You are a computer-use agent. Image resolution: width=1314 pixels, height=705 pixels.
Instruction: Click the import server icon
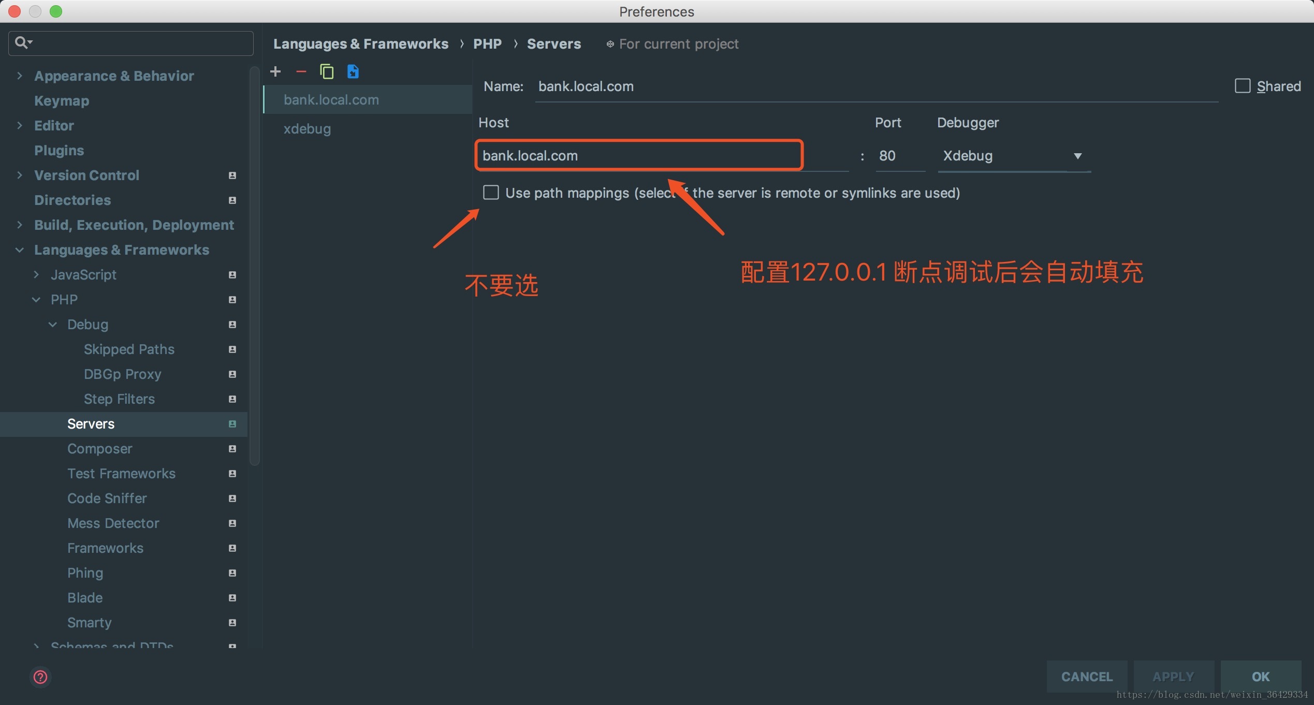(x=353, y=71)
